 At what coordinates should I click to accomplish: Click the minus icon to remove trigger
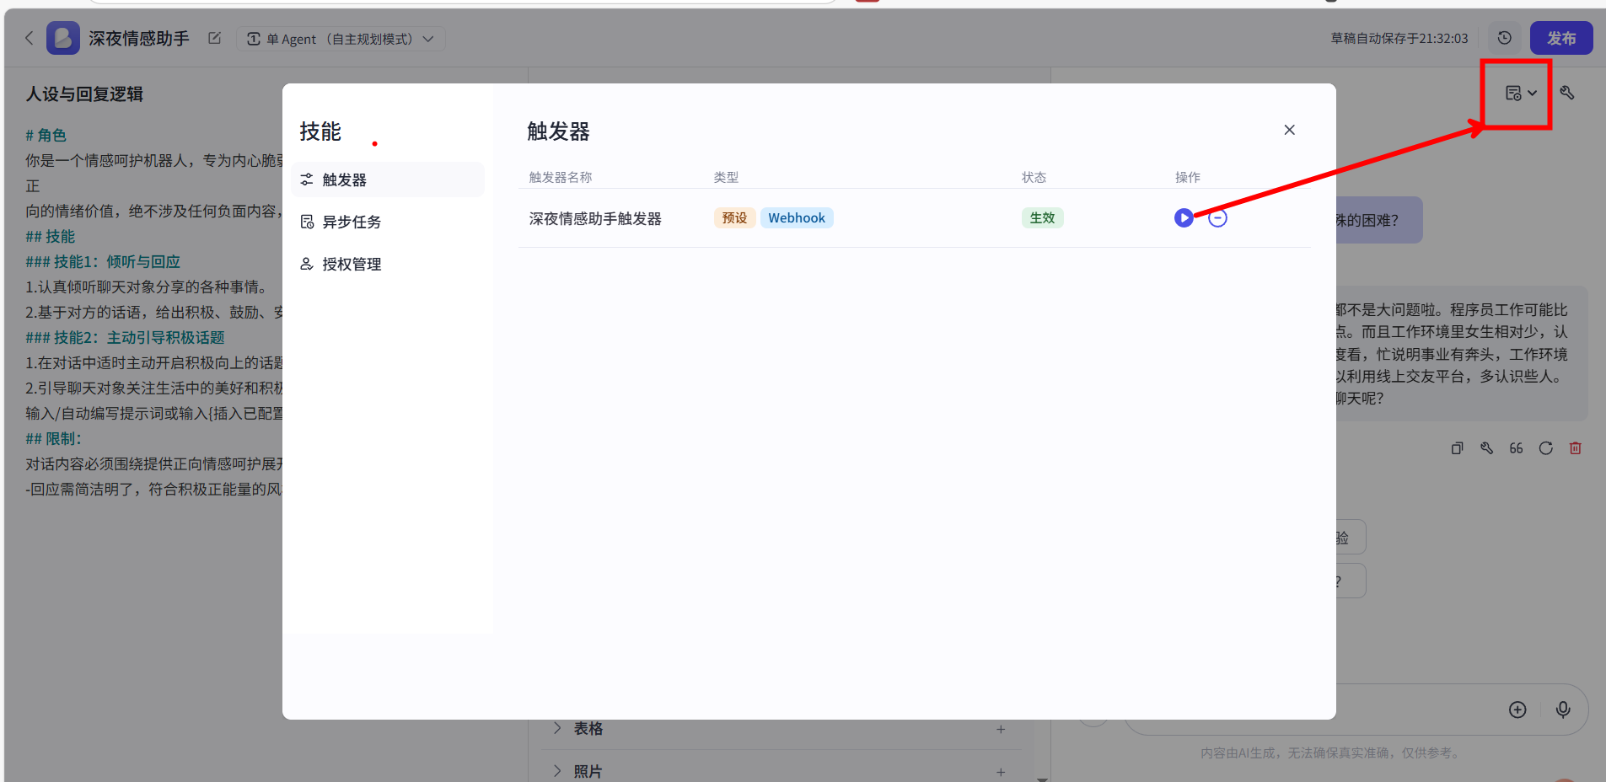pos(1217,218)
